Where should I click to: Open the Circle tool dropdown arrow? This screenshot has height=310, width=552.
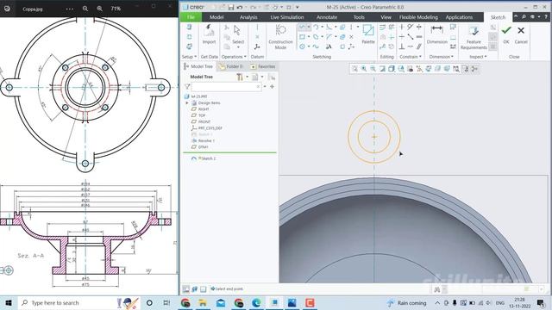tap(309, 46)
